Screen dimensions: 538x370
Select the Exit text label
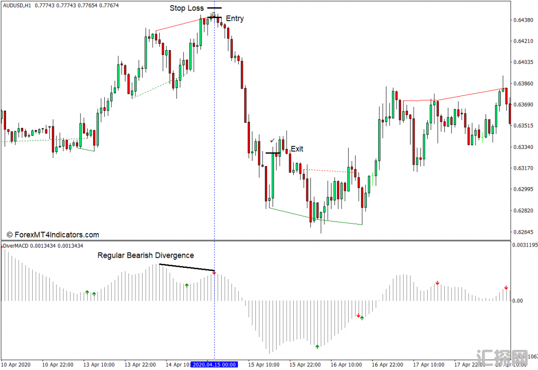tap(297, 149)
